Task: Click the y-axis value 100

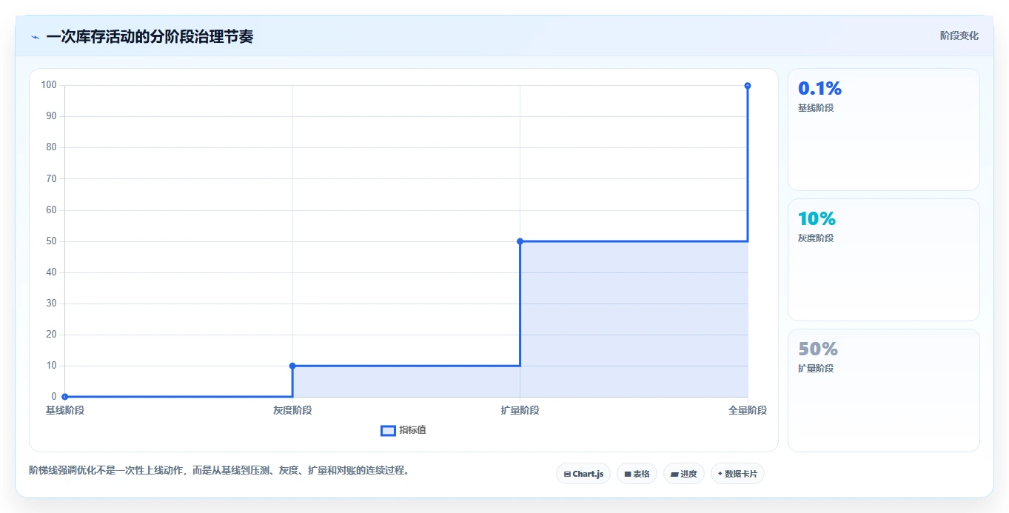Action: click(x=49, y=85)
